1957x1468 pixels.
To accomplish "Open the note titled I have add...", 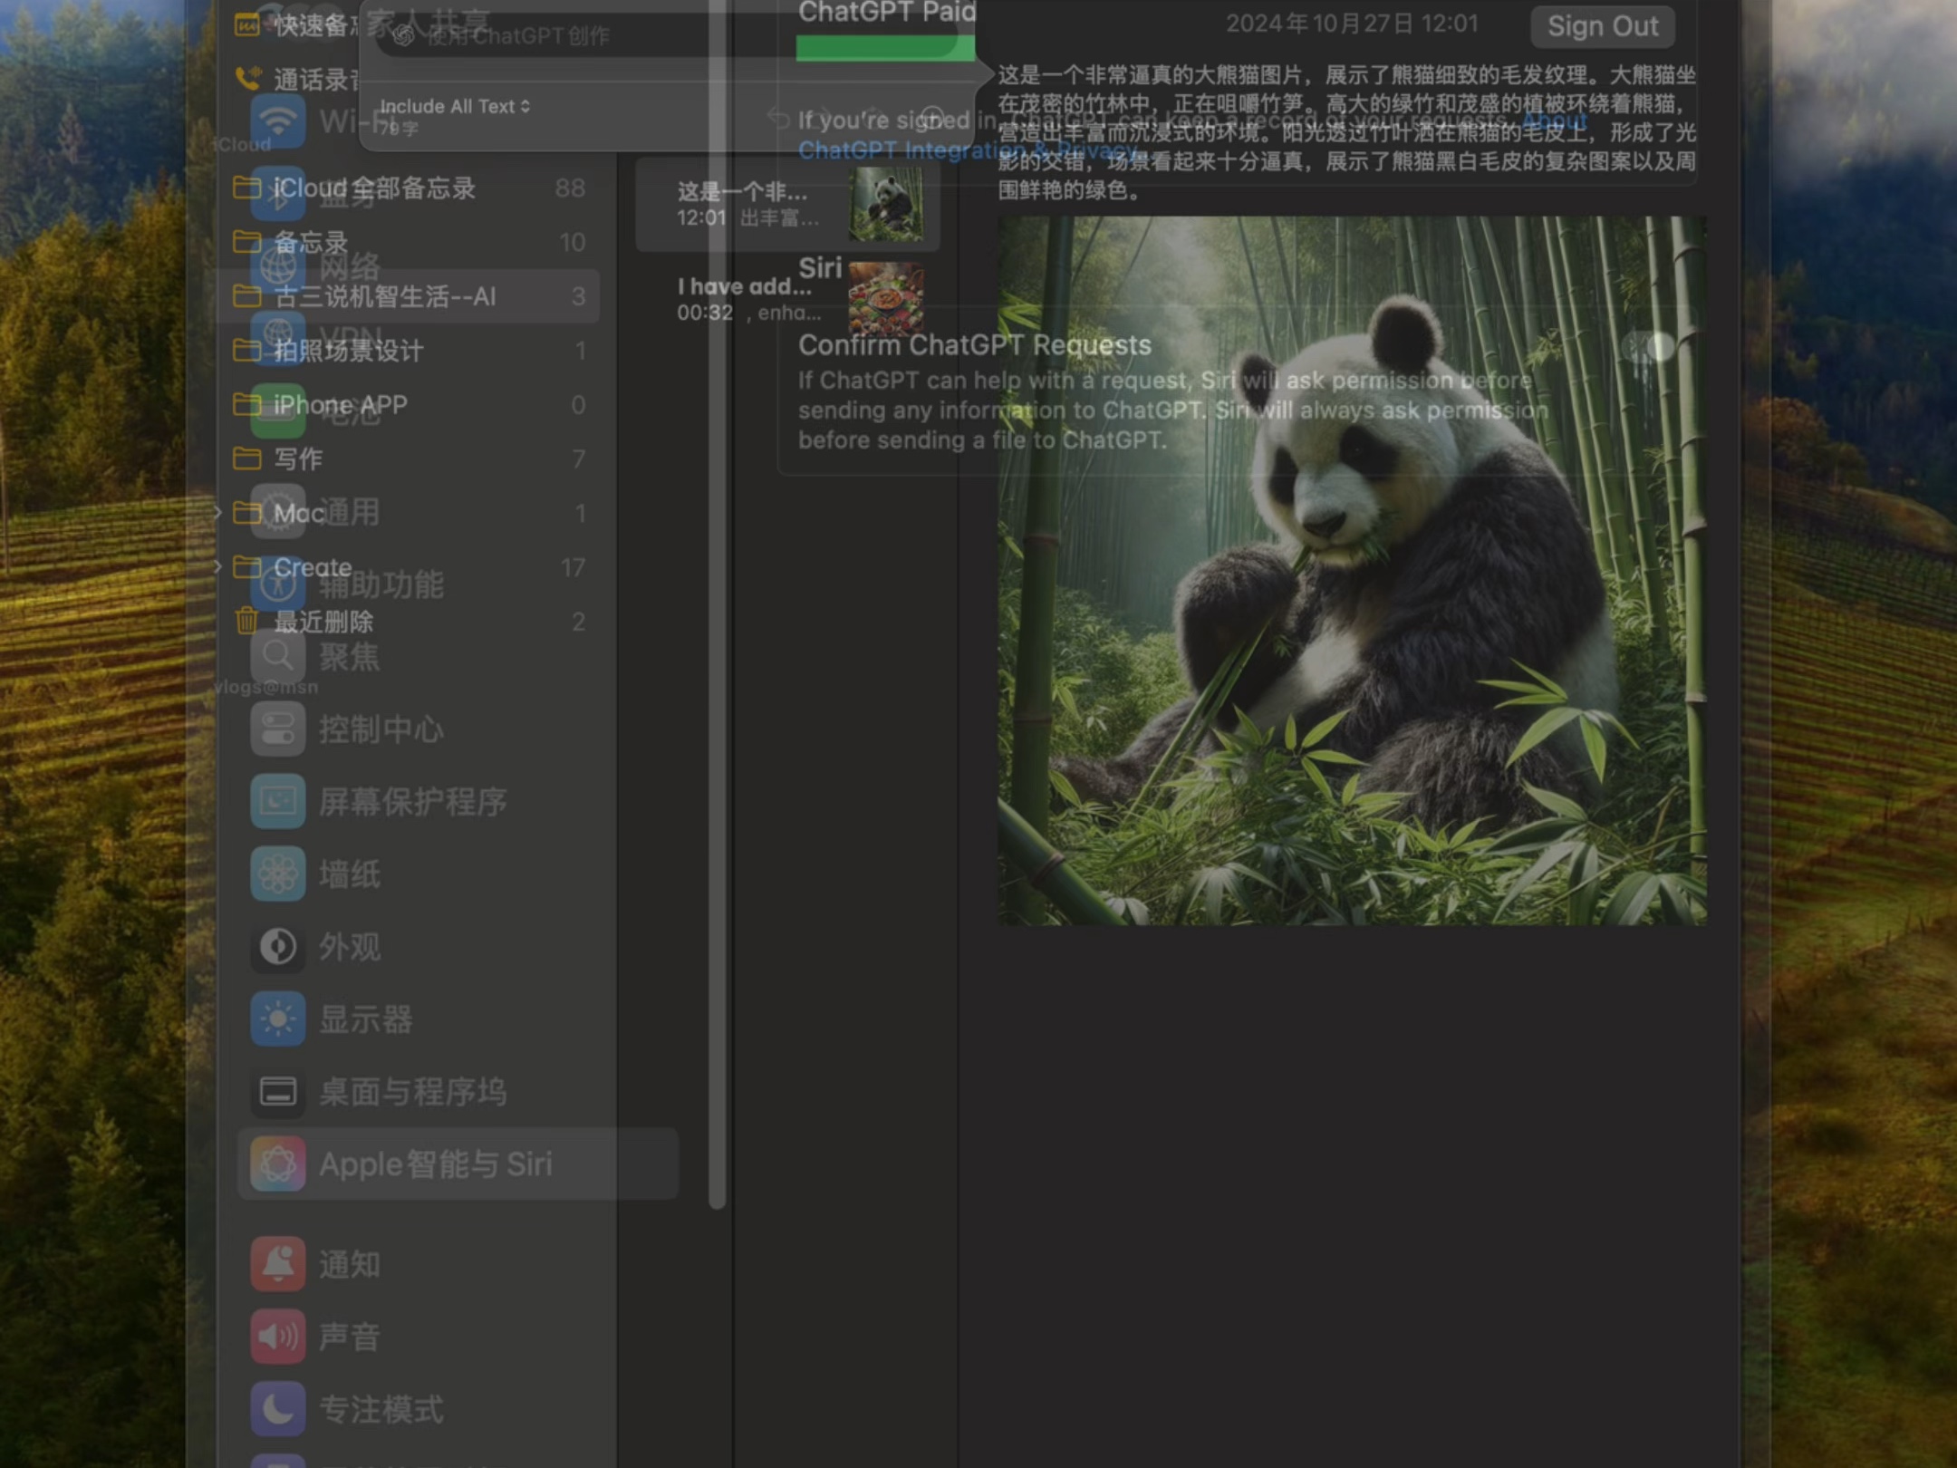I will [788, 299].
